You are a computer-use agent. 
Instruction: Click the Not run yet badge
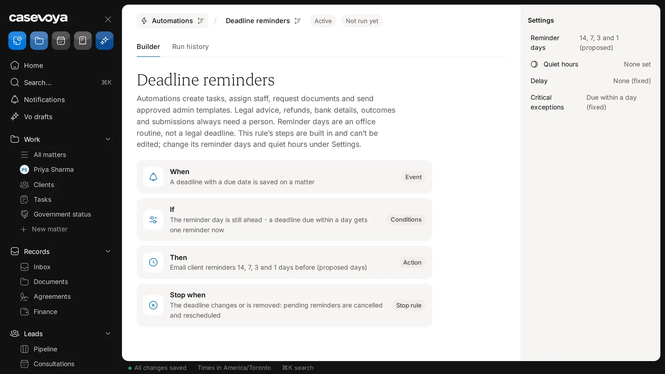362,21
